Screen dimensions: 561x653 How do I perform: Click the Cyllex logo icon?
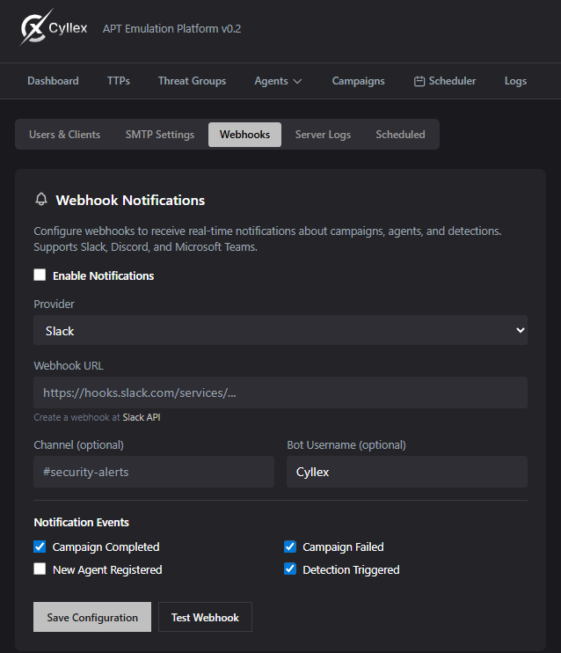pos(36,27)
